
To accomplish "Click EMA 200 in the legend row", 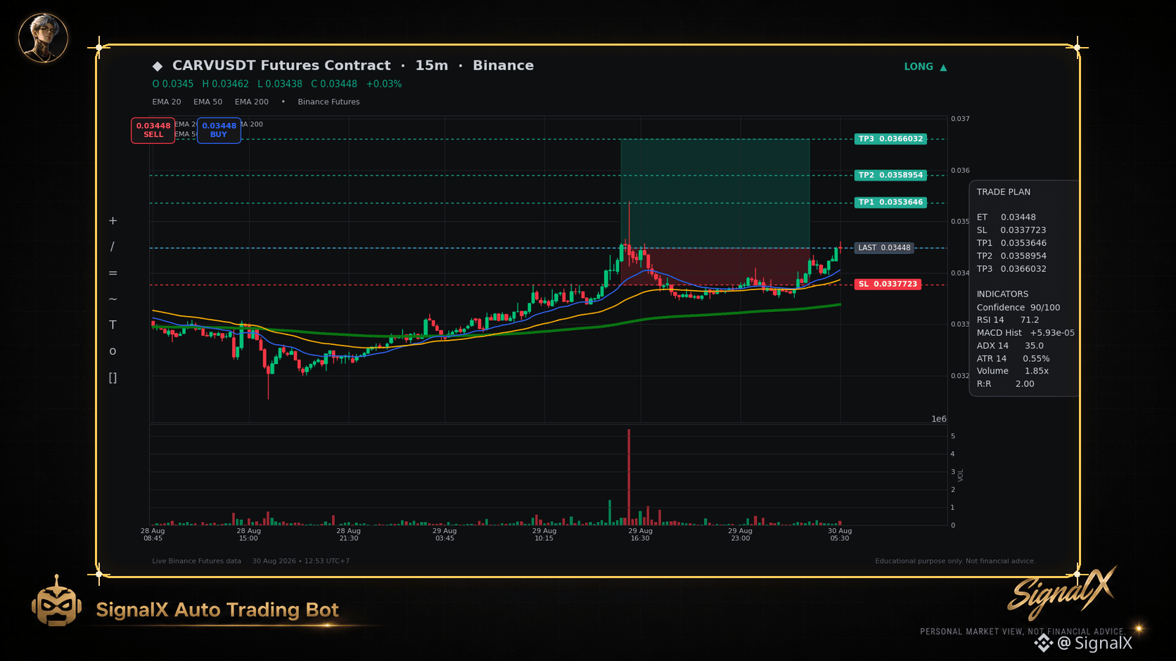I will (252, 102).
